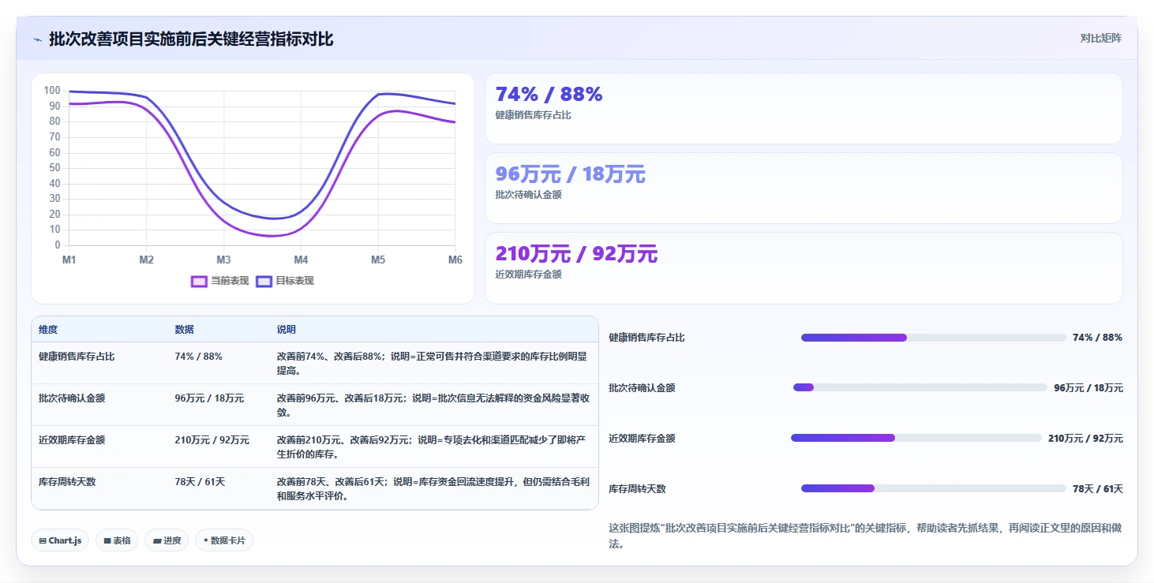The width and height of the screenshot is (1154, 583).
Task: Click the 进度 tag chip
Action: click(x=167, y=540)
